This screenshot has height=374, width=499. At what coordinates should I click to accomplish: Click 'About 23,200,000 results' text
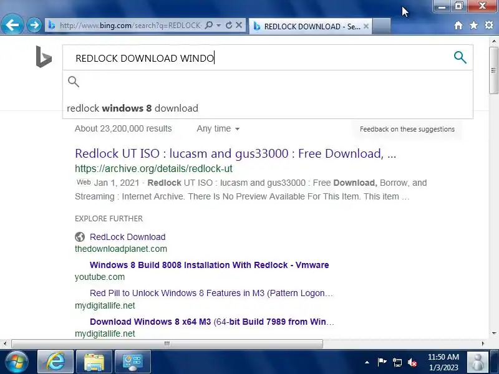coord(123,128)
